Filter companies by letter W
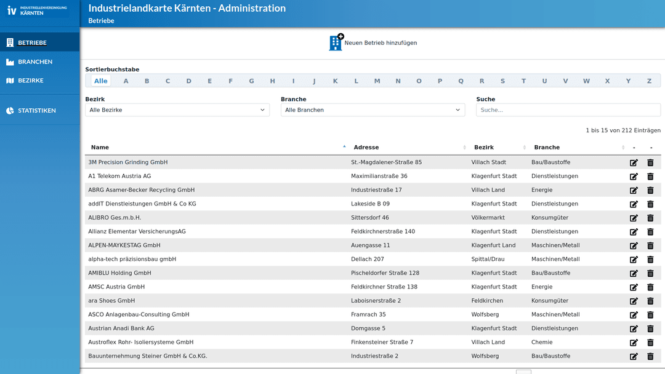 [x=586, y=81]
